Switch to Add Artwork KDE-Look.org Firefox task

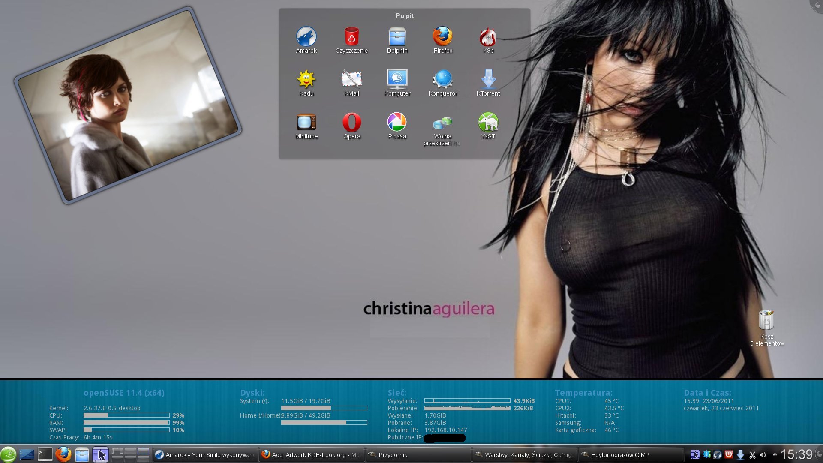coord(312,455)
